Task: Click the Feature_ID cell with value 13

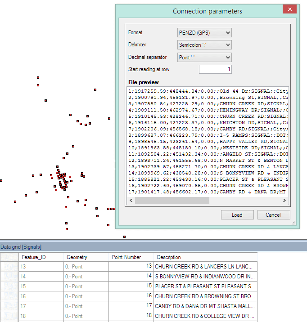Action: pyautogui.click(x=41, y=267)
